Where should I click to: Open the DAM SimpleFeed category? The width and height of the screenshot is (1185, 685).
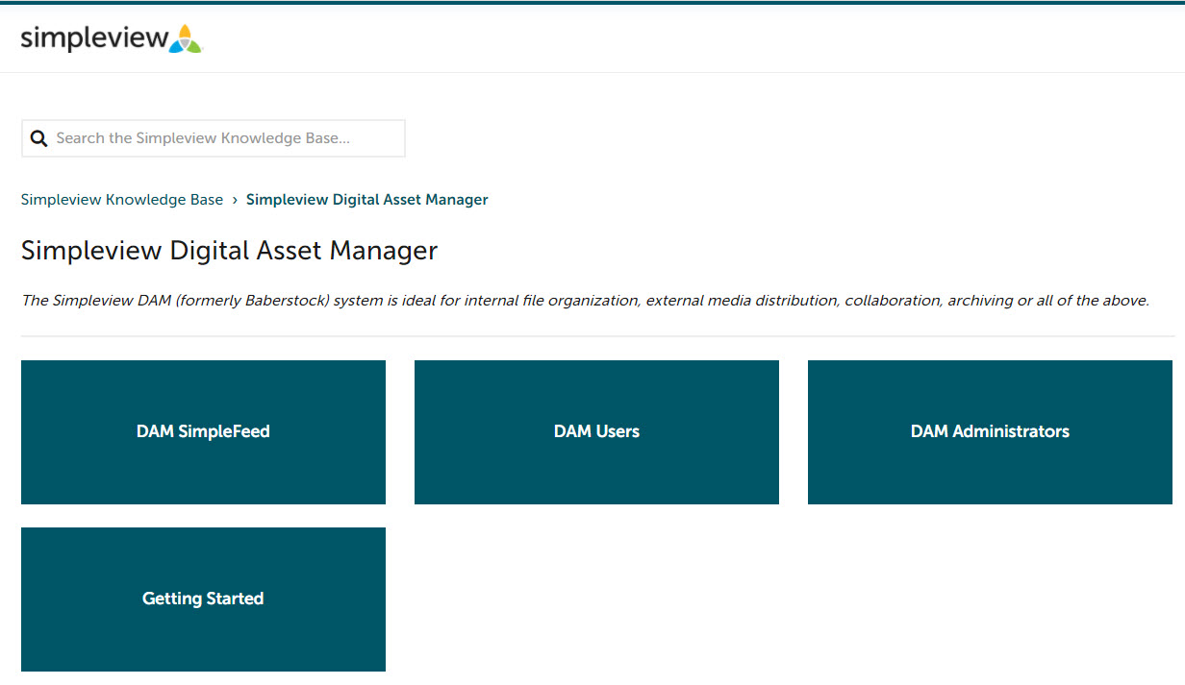203,432
